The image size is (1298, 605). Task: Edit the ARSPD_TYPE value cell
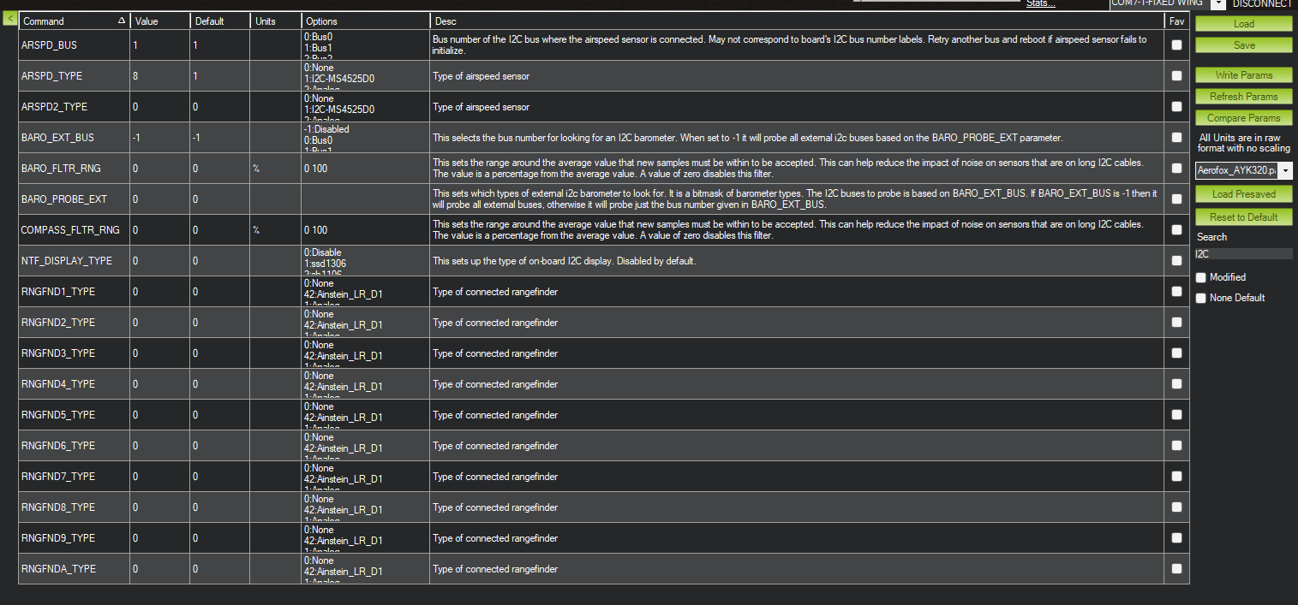point(159,76)
